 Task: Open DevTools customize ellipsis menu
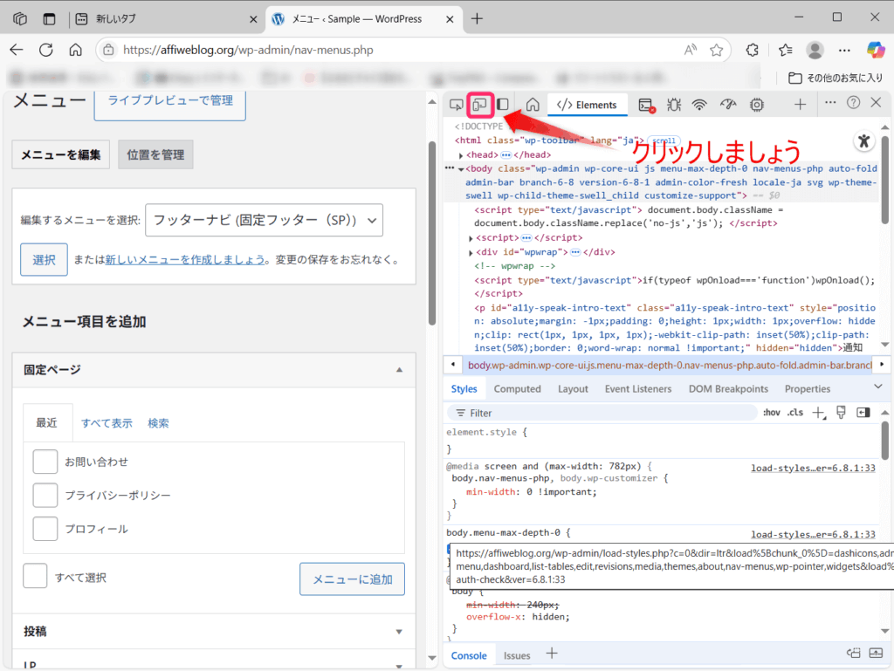point(830,103)
